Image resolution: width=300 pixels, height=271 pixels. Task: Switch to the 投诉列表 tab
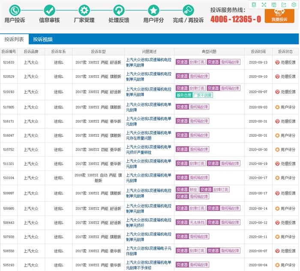tap(14, 39)
